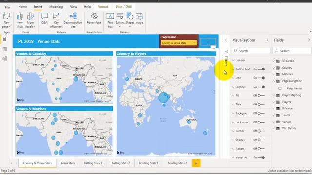Switch to the Home ribbon tab
The height and width of the screenshot is (175, 312).
tap(23, 7)
